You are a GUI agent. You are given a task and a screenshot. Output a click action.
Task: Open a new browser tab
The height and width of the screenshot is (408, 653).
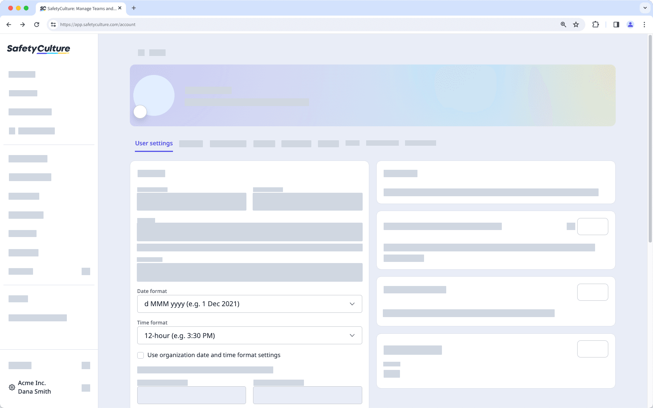(134, 8)
